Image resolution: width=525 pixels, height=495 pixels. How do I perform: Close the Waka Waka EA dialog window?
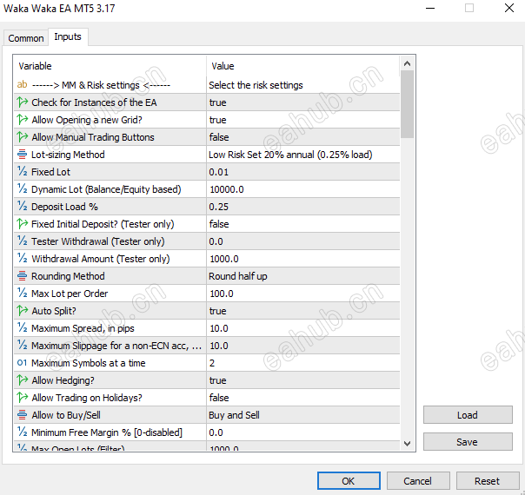tap(509, 8)
